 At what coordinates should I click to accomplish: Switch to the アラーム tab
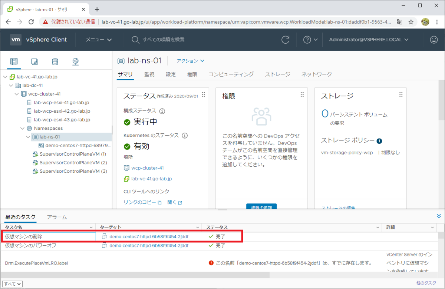tap(57, 217)
